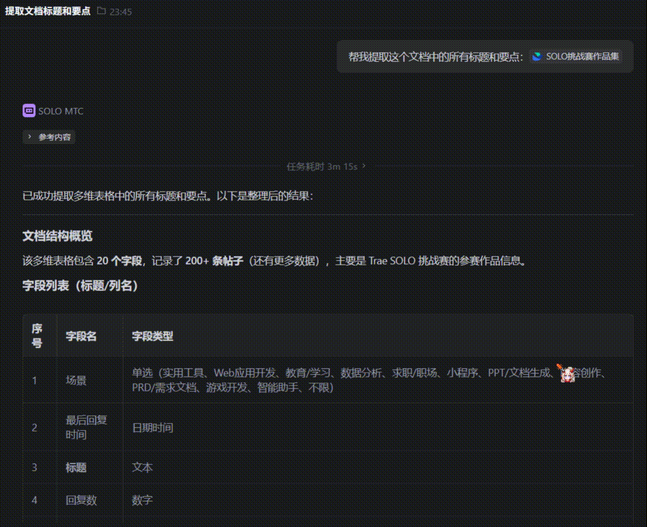The width and height of the screenshot is (647, 527).
Task: Click the bold text 200+ 条帖子
Action: pos(214,261)
